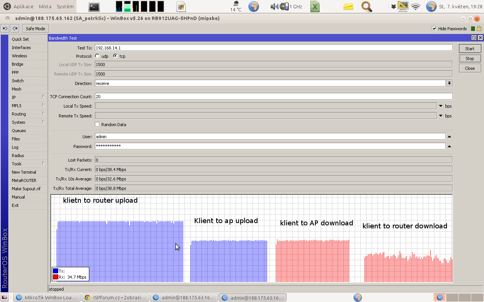Screen dimensions: 484x302
Task: Click the Stop button
Action: pyautogui.click(x=470, y=59)
